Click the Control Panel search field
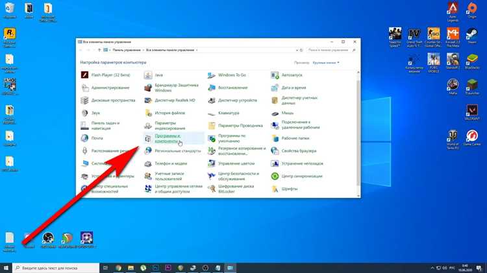This screenshot has height=273, width=487. pyautogui.click(x=331, y=50)
